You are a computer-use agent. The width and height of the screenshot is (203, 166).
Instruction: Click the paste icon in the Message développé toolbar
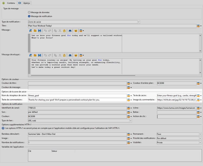(x=64, y=55)
